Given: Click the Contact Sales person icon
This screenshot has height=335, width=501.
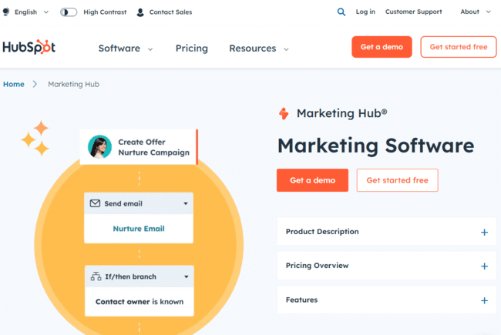Looking at the screenshot, I should [140, 12].
